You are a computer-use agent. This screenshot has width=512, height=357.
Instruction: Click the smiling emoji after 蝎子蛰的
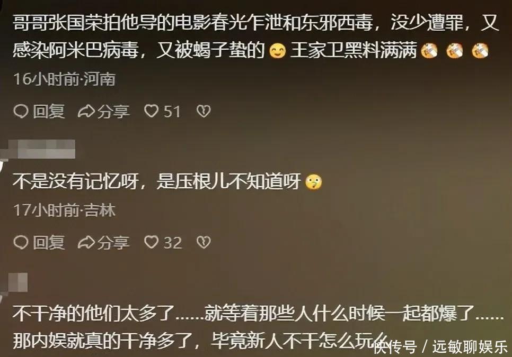tap(278, 51)
